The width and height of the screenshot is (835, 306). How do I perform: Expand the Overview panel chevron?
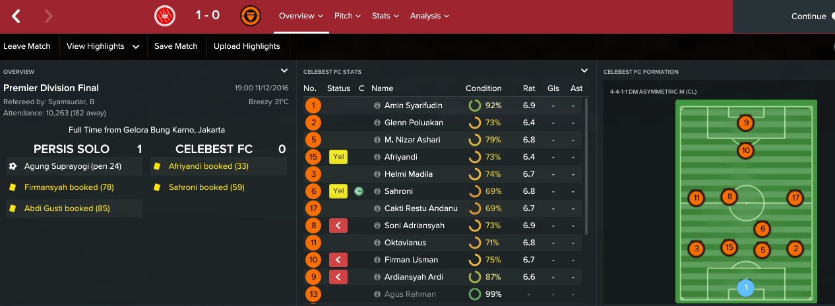(x=284, y=71)
